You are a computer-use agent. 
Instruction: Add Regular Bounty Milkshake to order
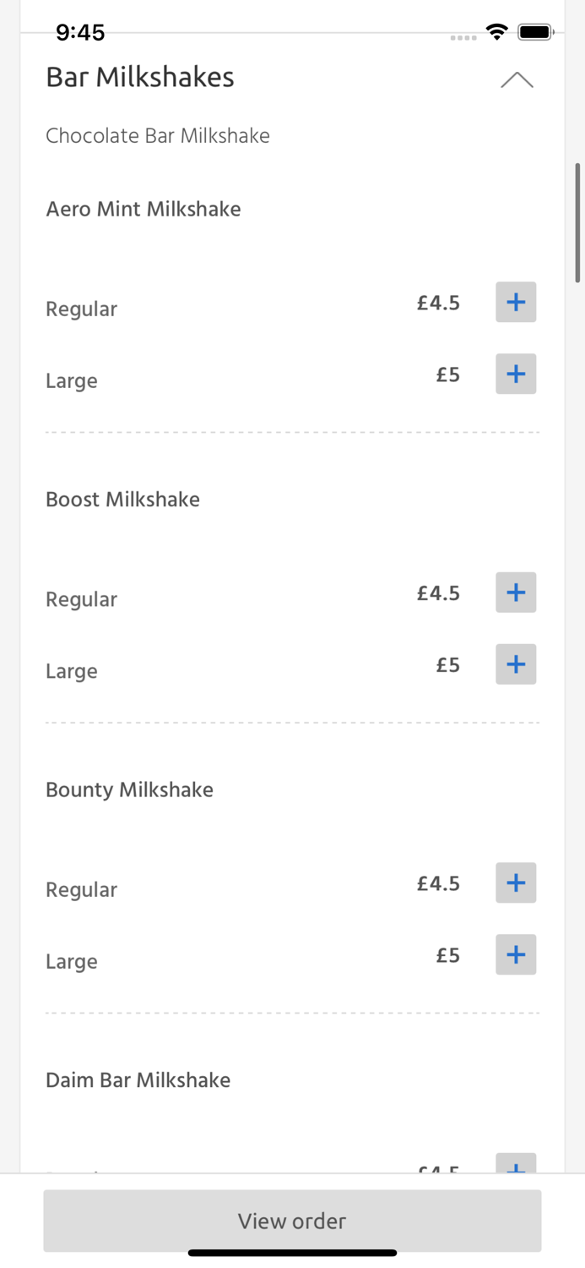(x=516, y=883)
